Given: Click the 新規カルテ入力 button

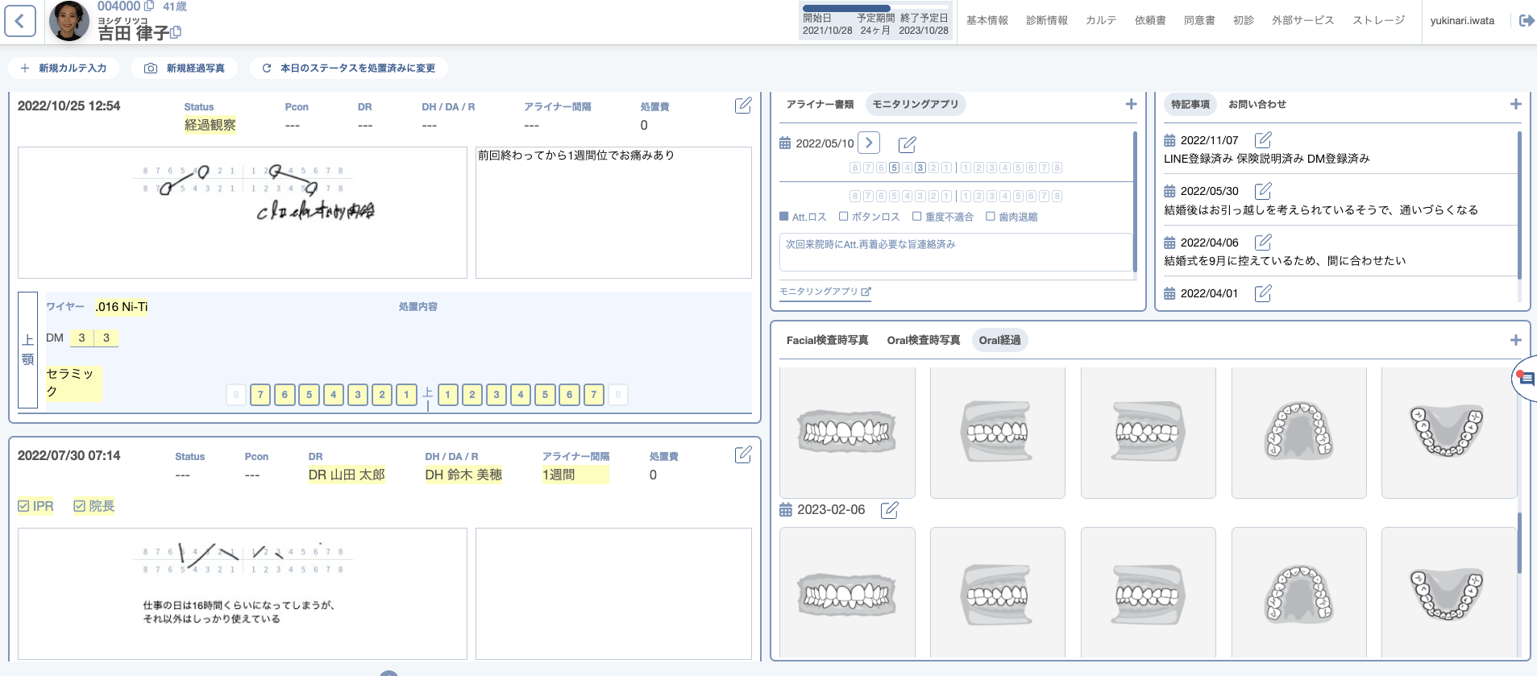Looking at the screenshot, I should 64,68.
